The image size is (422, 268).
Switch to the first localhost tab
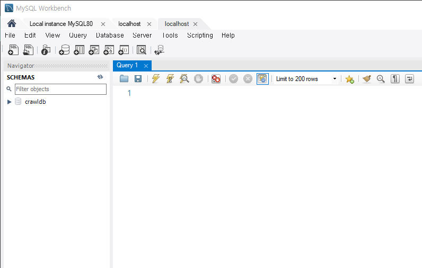[x=129, y=24]
